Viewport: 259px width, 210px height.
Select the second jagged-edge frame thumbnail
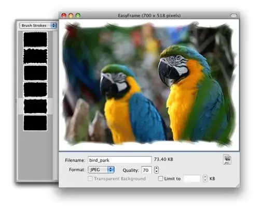(35, 56)
